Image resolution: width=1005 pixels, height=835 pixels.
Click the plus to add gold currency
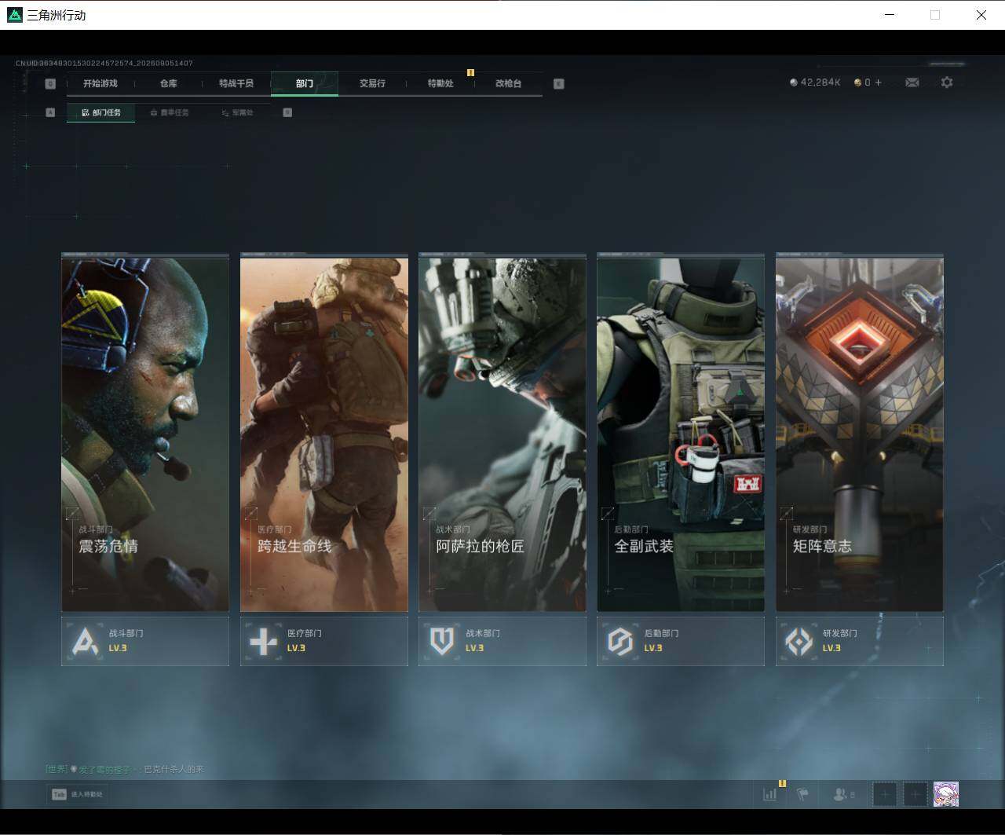click(878, 82)
